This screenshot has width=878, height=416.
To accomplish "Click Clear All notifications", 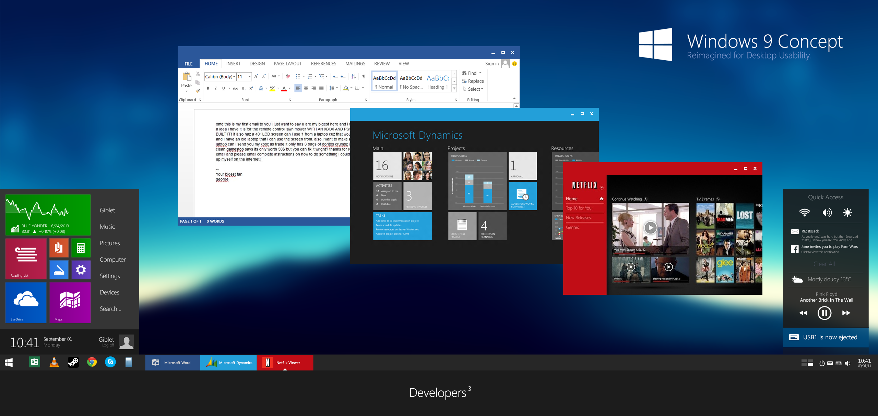I will [x=824, y=264].
